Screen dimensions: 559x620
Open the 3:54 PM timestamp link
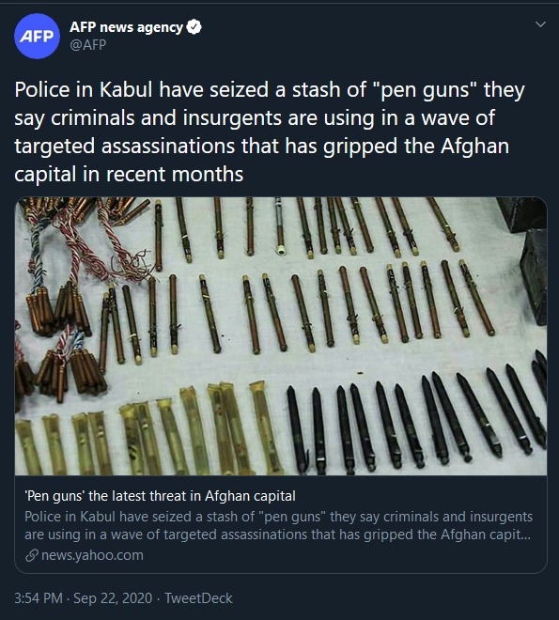click(39, 597)
